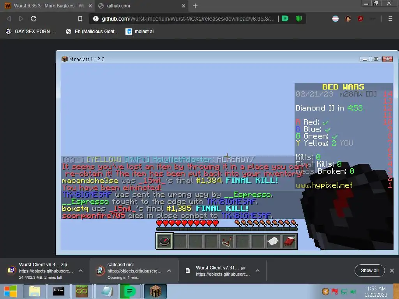The image size is (399, 299).
Task: Open the green chat-bubble app on taskbar
Action: (x=130, y=291)
